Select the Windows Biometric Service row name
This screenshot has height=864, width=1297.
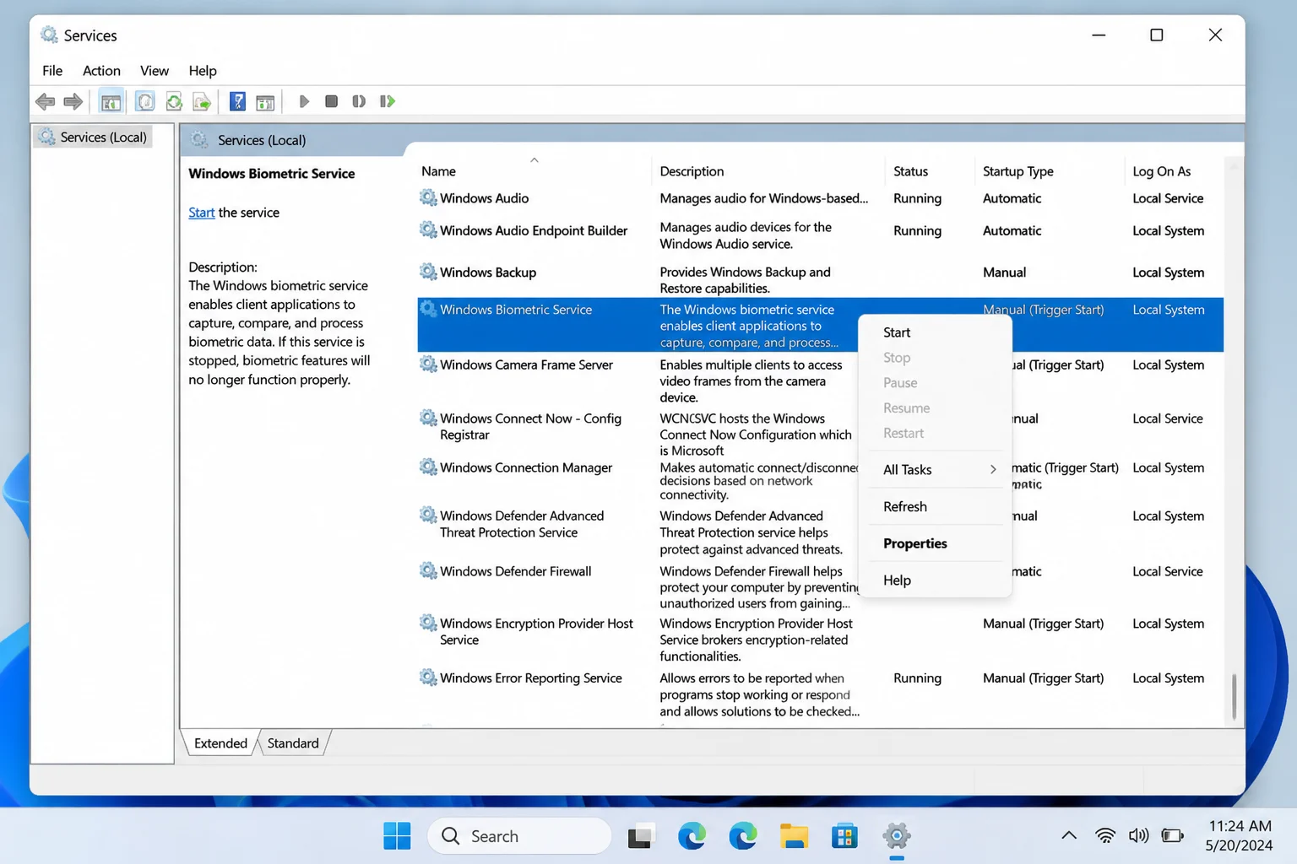pos(516,310)
